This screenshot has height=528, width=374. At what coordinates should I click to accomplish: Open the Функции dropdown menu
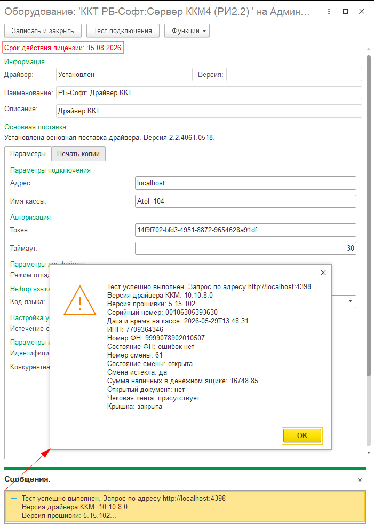point(187,30)
